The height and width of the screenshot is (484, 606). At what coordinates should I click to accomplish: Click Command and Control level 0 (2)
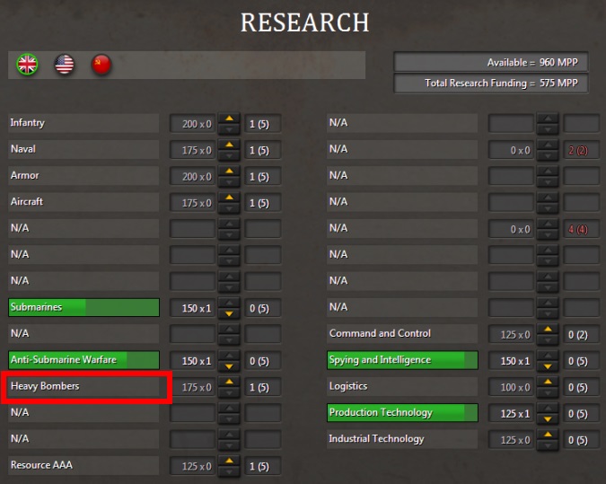[581, 334]
